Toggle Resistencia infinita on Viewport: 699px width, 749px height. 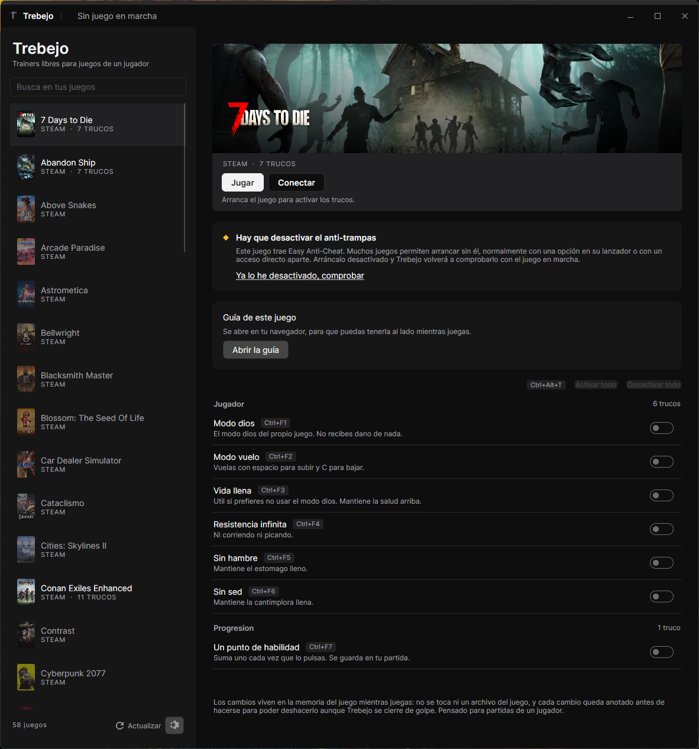click(662, 529)
